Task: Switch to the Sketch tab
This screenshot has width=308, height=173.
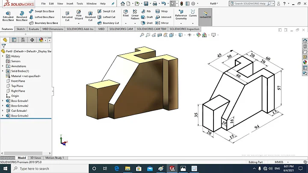Action: tap(21, 29)
